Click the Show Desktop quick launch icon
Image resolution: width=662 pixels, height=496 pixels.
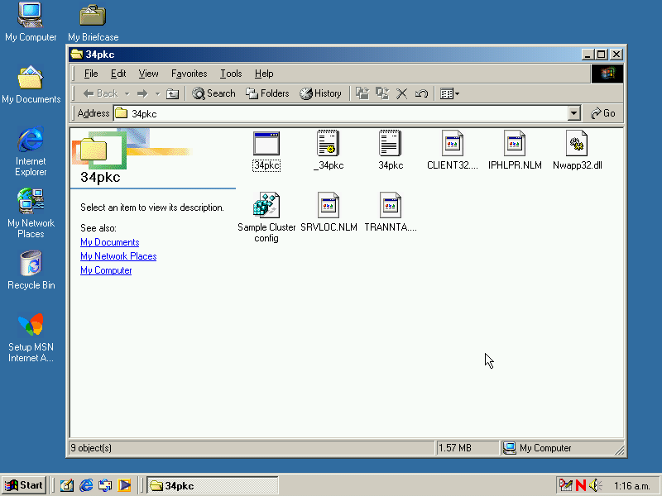click(66, 485)
